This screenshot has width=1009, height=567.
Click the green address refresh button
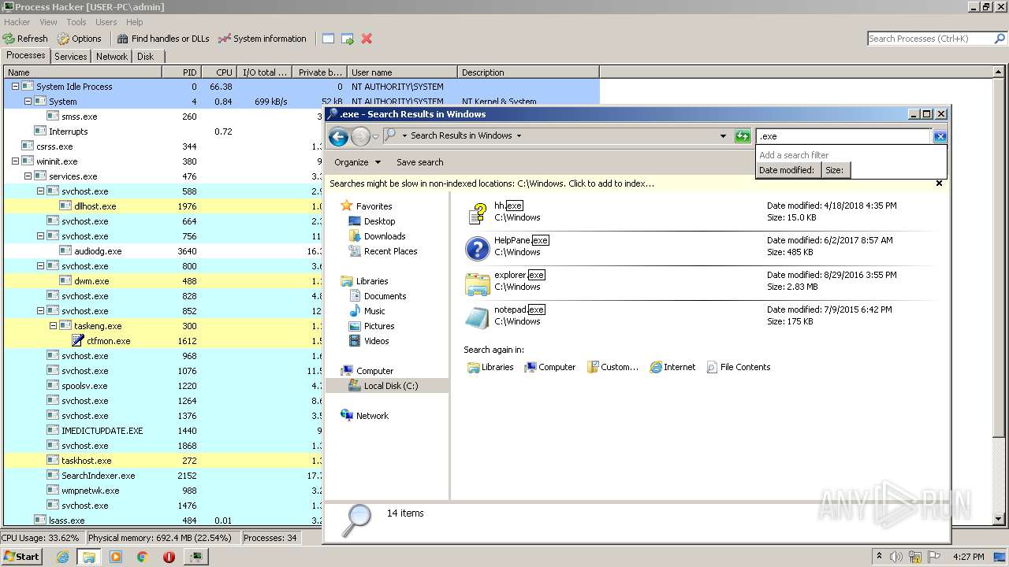point(742,136)
